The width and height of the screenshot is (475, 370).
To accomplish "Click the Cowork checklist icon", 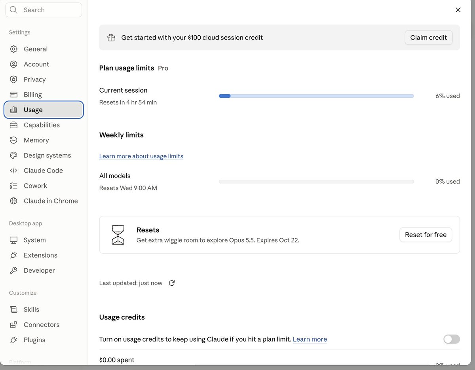I will pos(13,186).
